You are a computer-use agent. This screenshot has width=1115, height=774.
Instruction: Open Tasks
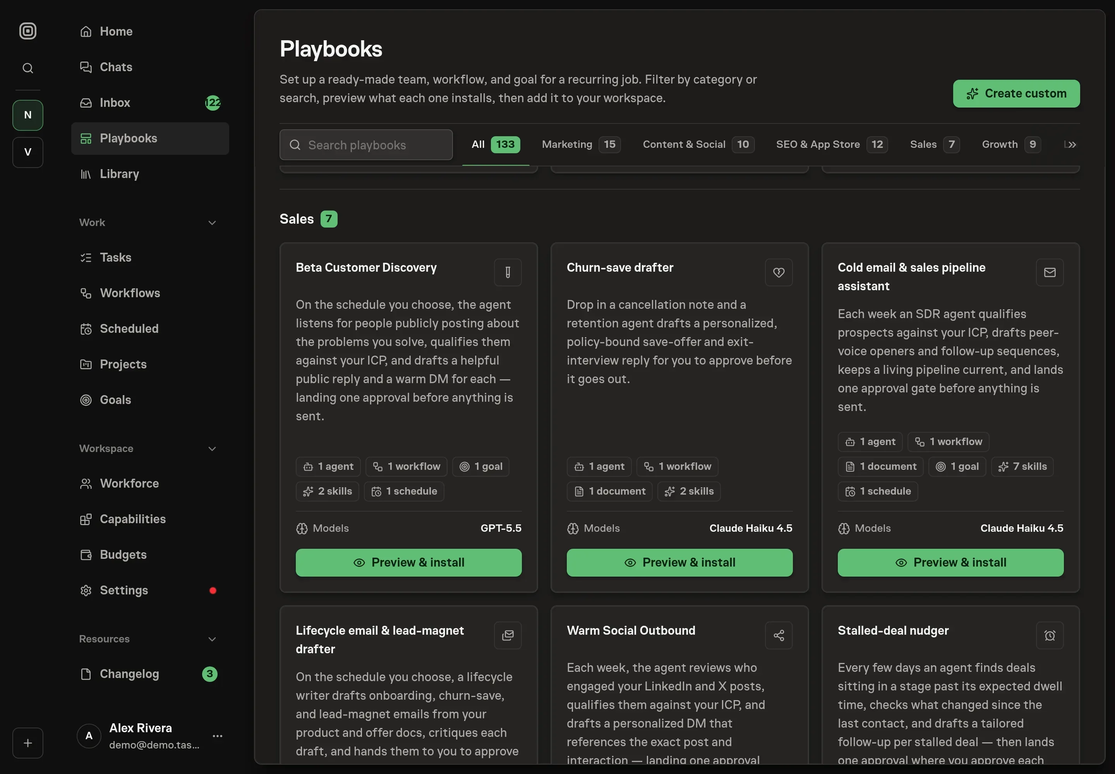pos(150,257)
